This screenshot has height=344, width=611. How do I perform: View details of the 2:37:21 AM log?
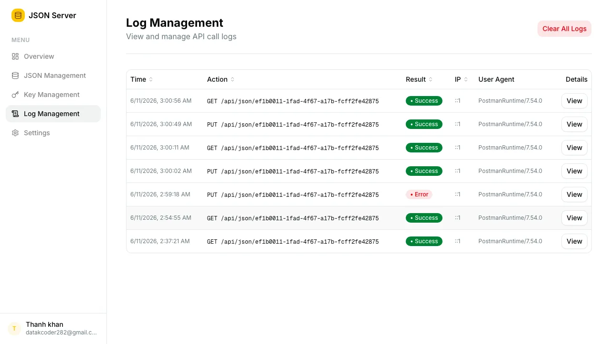574,241
